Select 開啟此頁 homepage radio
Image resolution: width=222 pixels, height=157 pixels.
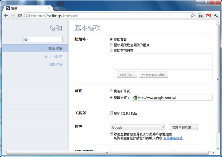tap(111, 98)
